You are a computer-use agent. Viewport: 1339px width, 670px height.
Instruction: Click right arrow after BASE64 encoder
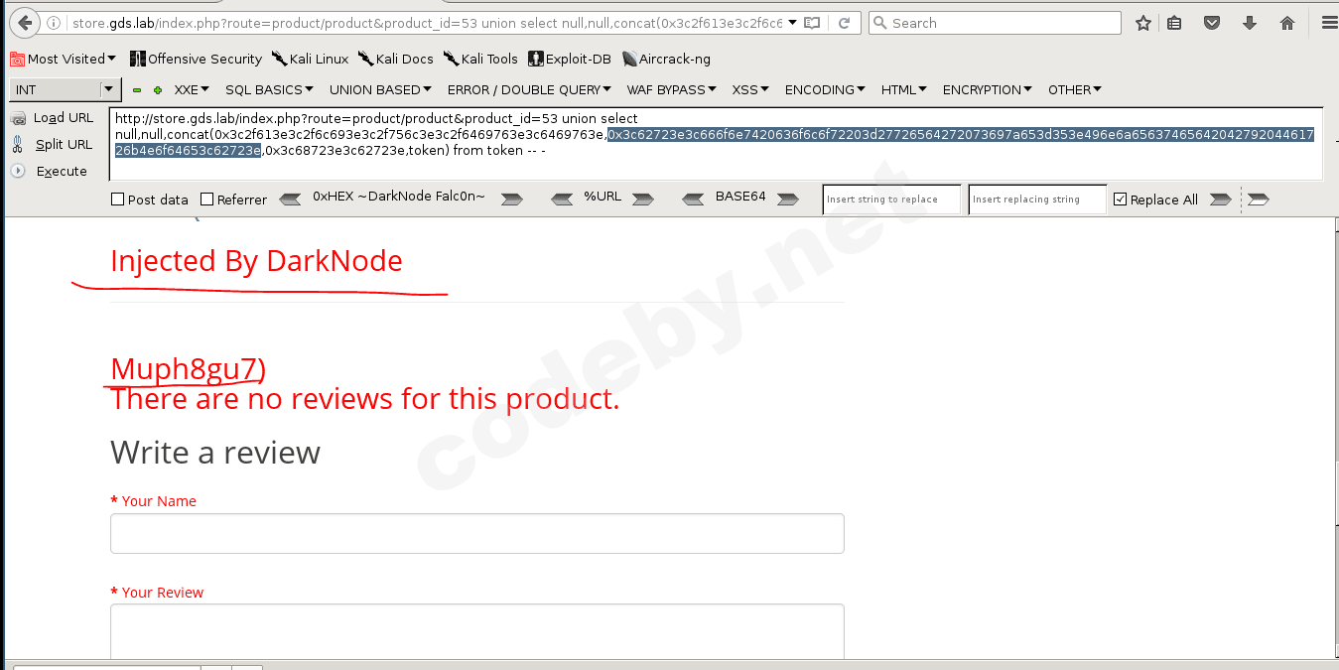pos(787,200)
